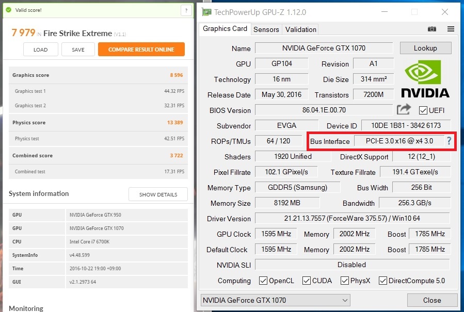Click COMPARE RESULT ONLINE
The width and height of the screenshot is (464, 312).
point(141,50)
